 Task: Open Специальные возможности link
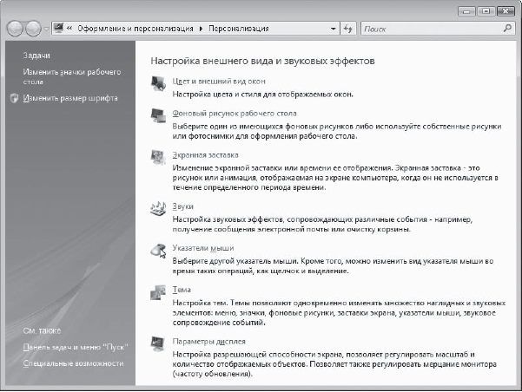tap(73, 363)
